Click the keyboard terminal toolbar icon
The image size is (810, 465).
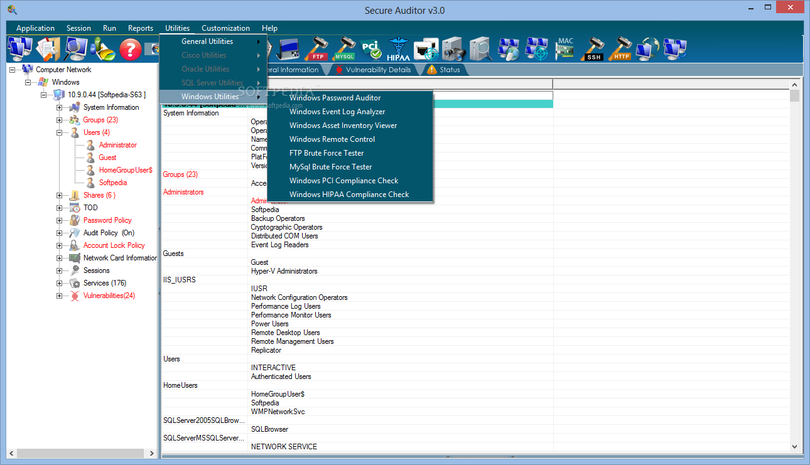tap(288, 49)
